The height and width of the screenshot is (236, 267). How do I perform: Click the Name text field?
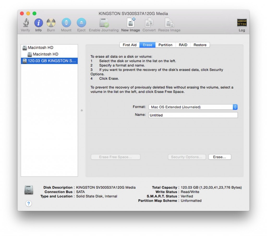(193, 115)
